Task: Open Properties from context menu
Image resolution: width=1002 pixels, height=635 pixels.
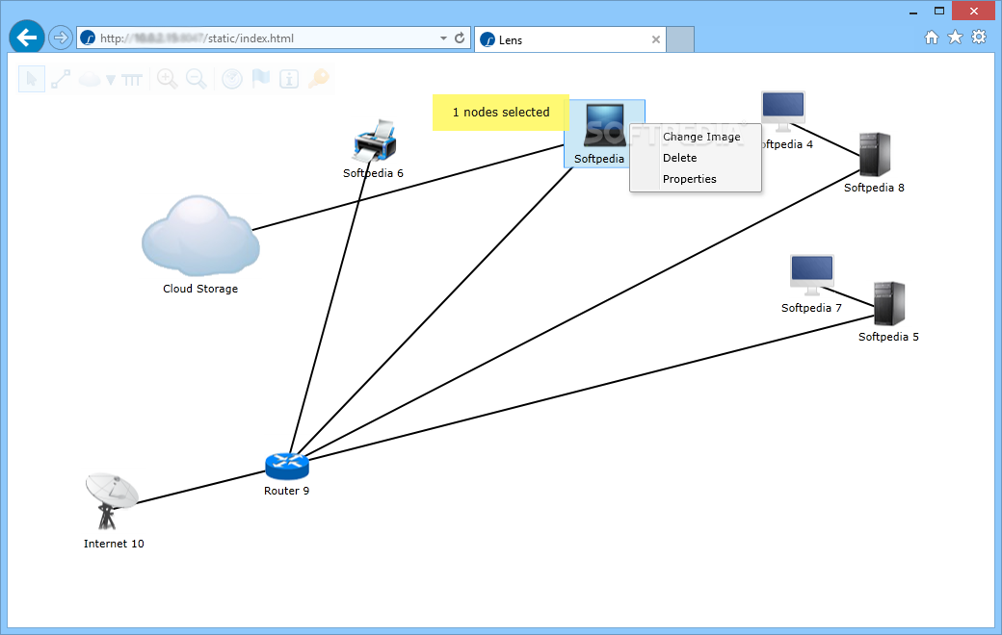Action: 690,179
